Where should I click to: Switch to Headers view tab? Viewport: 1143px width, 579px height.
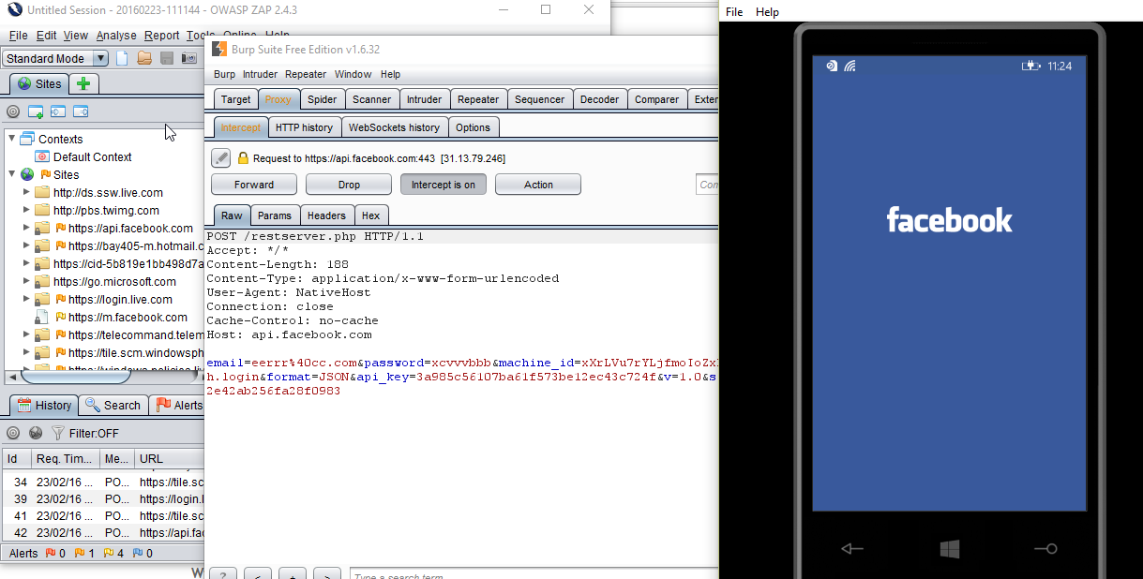[x=326, y=215]
